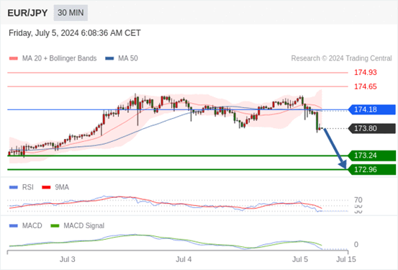
Task: Select the Jul 15 date marker
Action: pyautogui.click(x=346, y=259)
